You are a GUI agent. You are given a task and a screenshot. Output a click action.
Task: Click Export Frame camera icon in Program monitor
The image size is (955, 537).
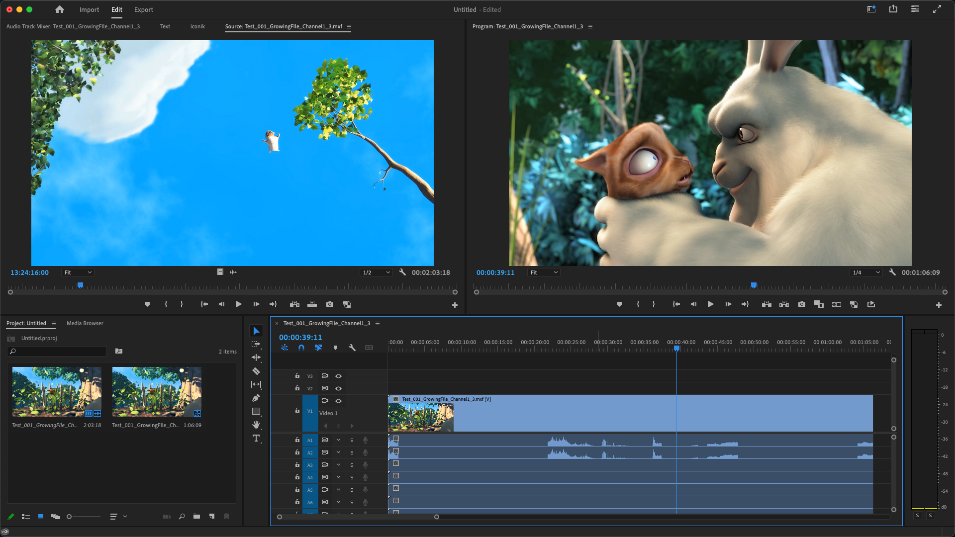801,304
